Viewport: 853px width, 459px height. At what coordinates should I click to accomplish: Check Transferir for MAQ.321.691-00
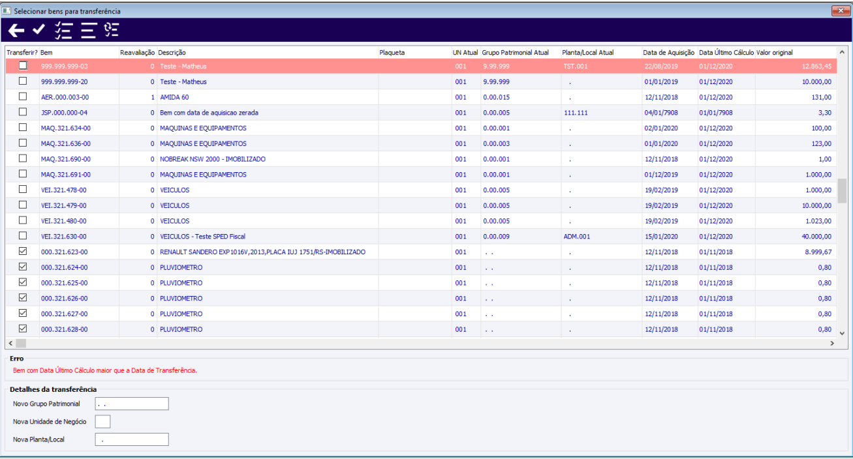(23, 174)
